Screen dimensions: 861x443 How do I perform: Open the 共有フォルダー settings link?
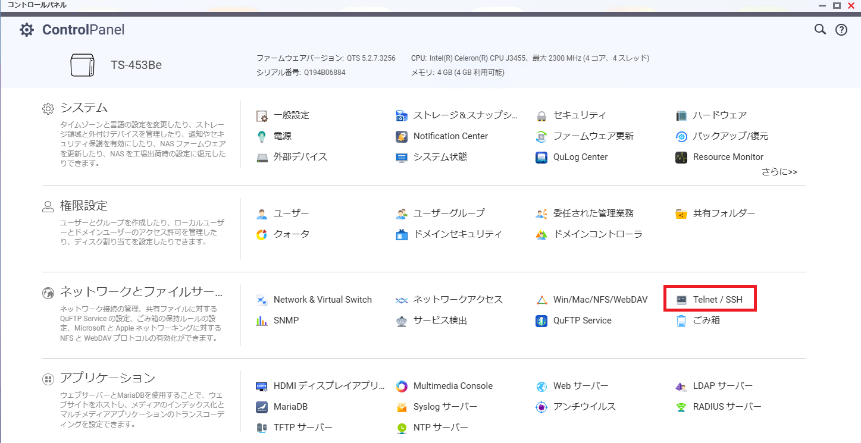(724, 213)
